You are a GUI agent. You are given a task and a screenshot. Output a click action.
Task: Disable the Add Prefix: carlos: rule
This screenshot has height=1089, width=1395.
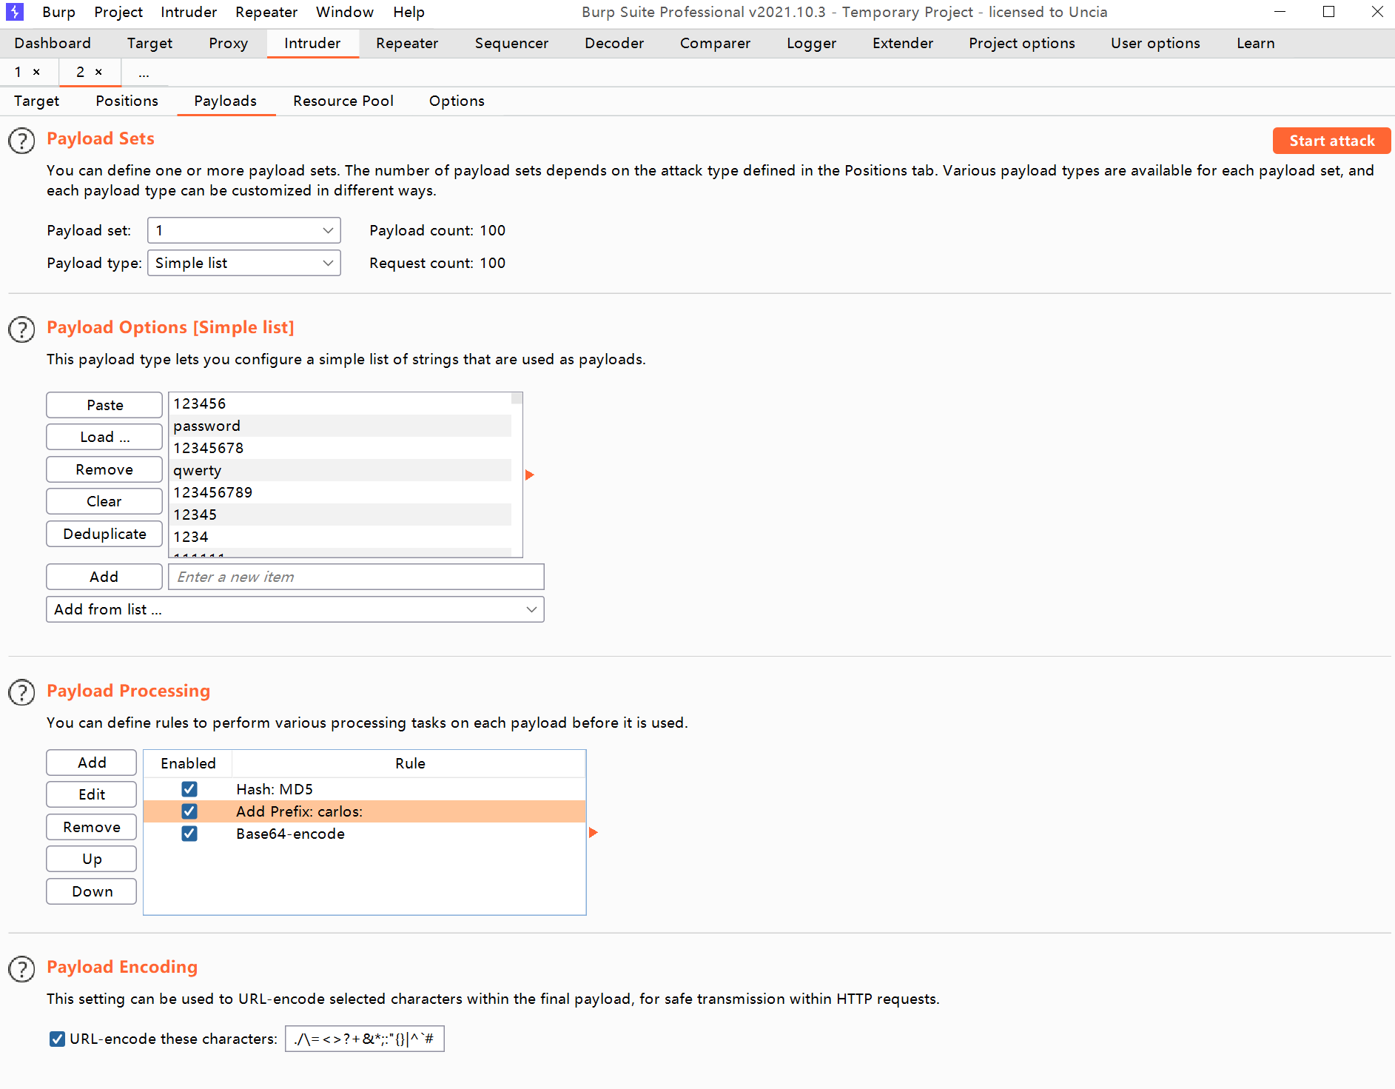pyautogui.click(x=189, y=811)
